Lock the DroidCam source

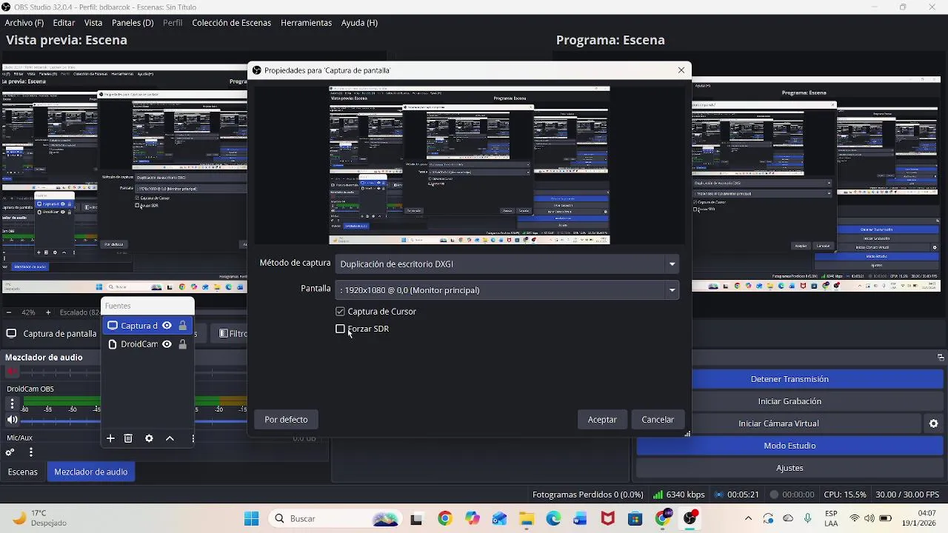[x=182, y=344]
